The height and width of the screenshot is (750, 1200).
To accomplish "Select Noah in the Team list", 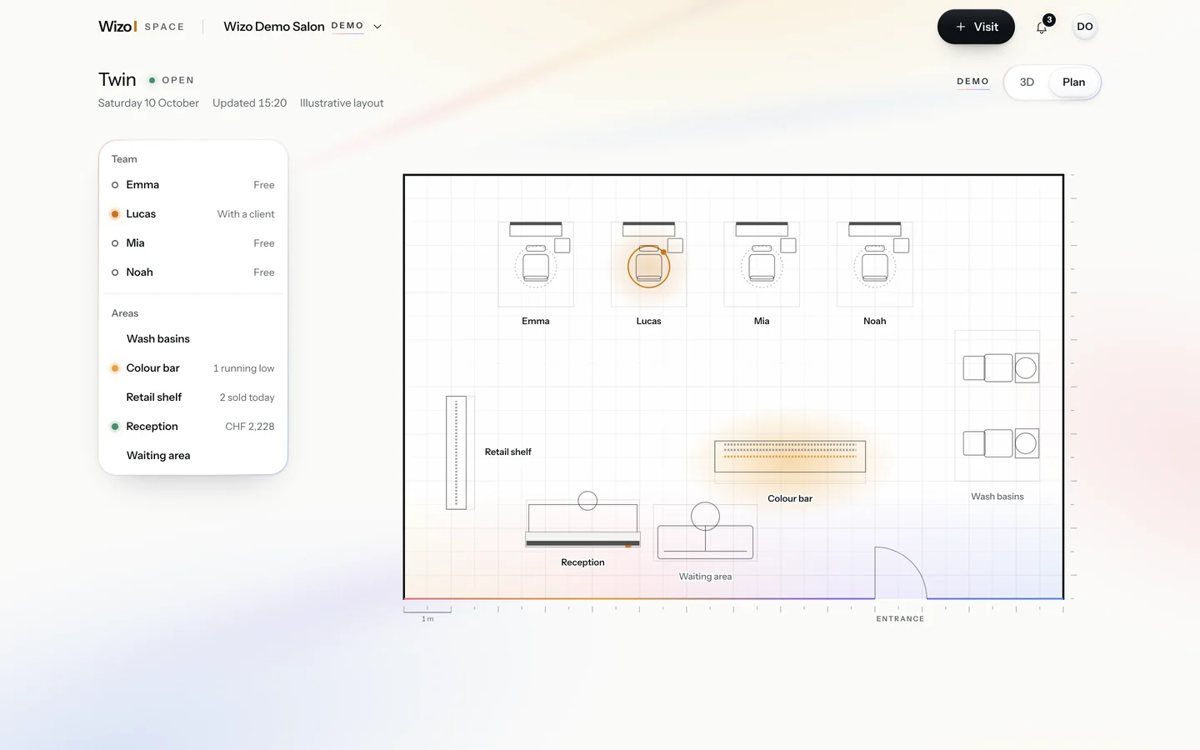I will click(193, 272).
